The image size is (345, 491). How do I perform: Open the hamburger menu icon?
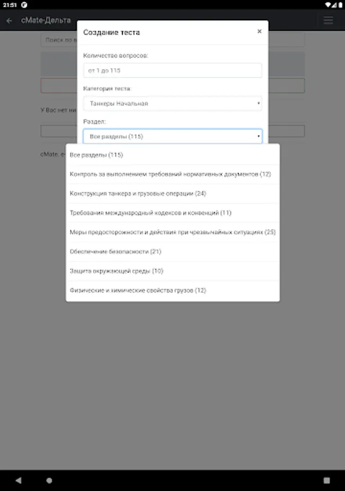[x=328, y=20]
